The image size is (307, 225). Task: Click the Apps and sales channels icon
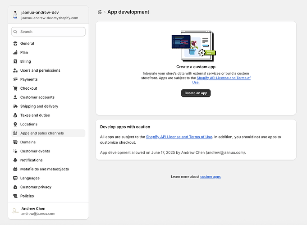(15, 133)
